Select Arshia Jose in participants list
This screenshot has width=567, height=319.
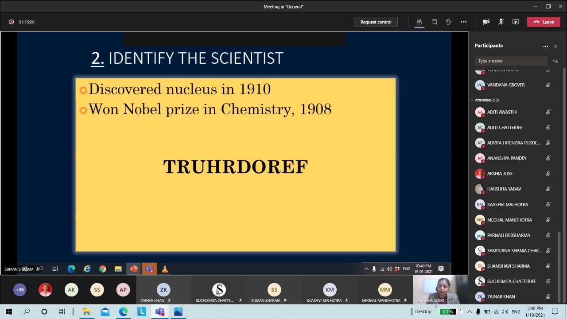click(x=499, y=174)
